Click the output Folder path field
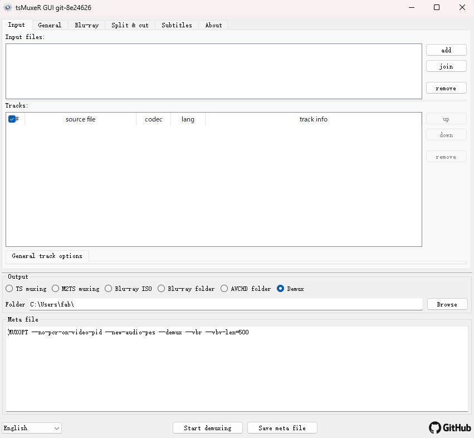 (226, 304)
